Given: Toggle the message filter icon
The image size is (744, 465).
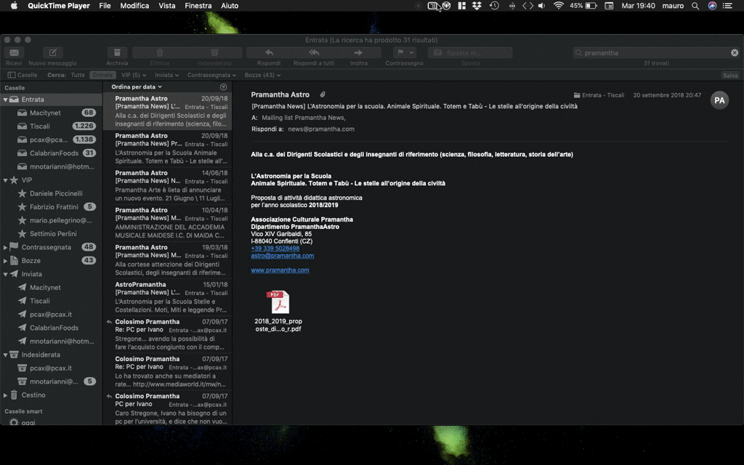Looking at the screenshot, I should (224, 87).
